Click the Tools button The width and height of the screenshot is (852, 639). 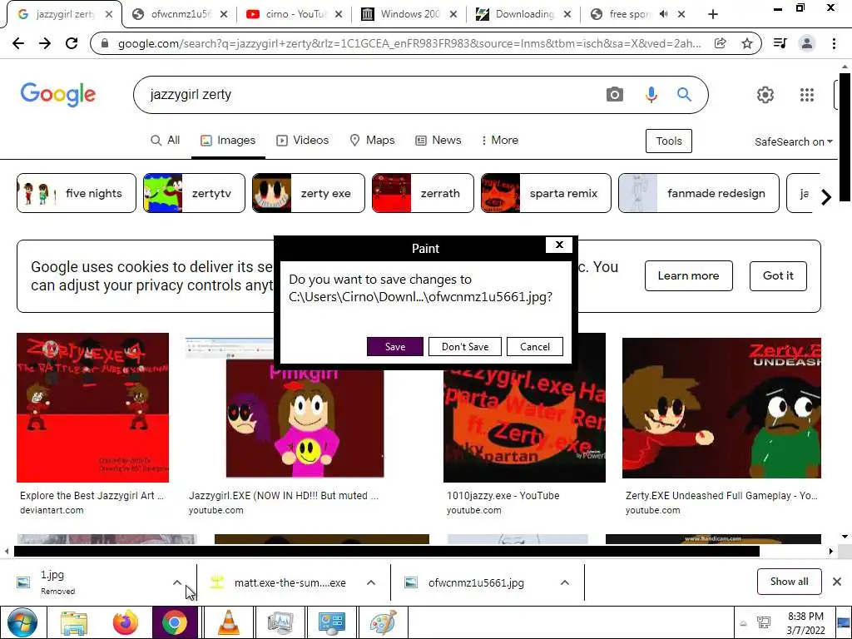[x=668, y=141]
